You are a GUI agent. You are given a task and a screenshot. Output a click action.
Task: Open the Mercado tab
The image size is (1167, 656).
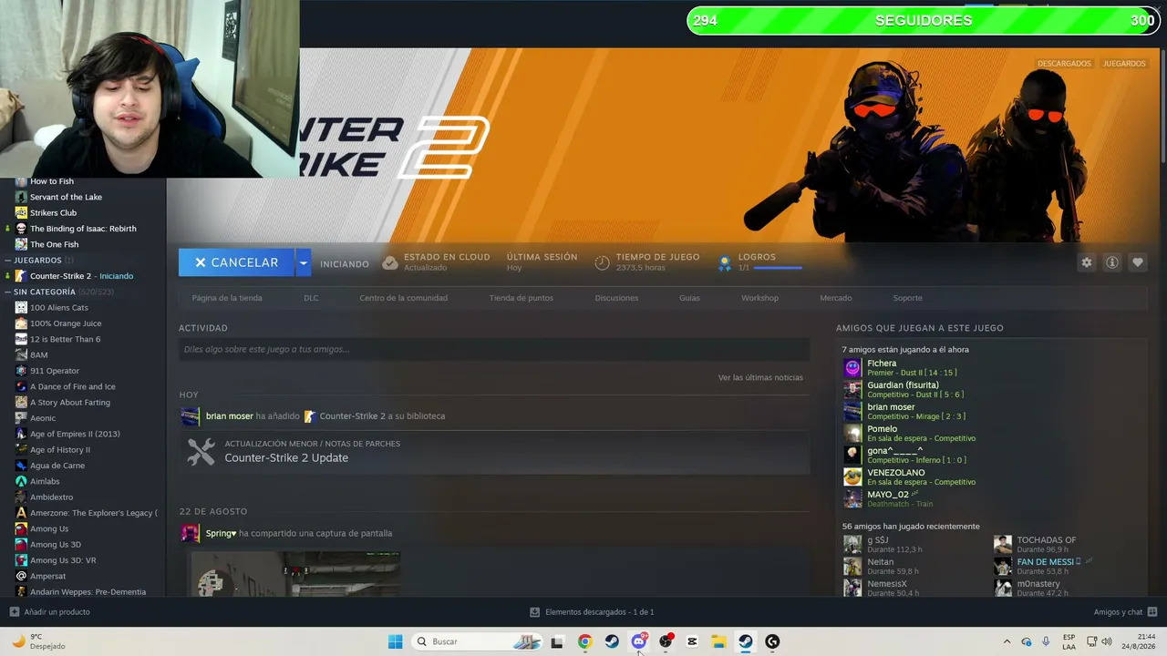836,298
